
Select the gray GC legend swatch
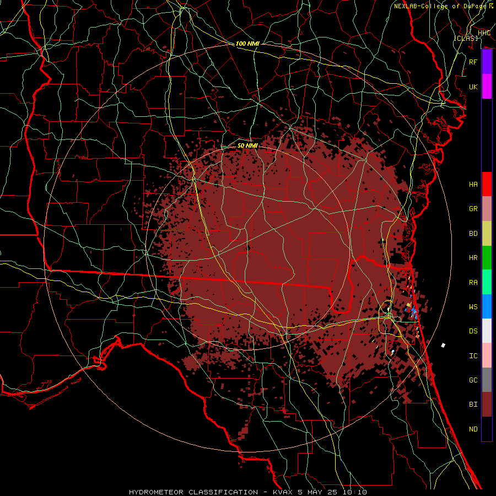(x=487, y=380)
